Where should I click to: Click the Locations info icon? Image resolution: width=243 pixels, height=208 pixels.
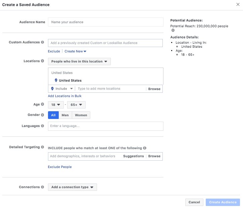43,61
